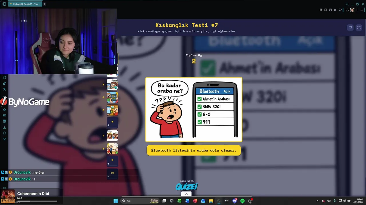366x205 pixels.
Task: Open the extensions cube icon in toolbar
Action: tap(347, 10)
